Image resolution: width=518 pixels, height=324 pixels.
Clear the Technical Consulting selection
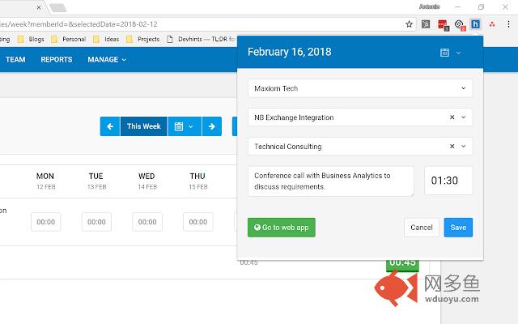tap(452, 146)
